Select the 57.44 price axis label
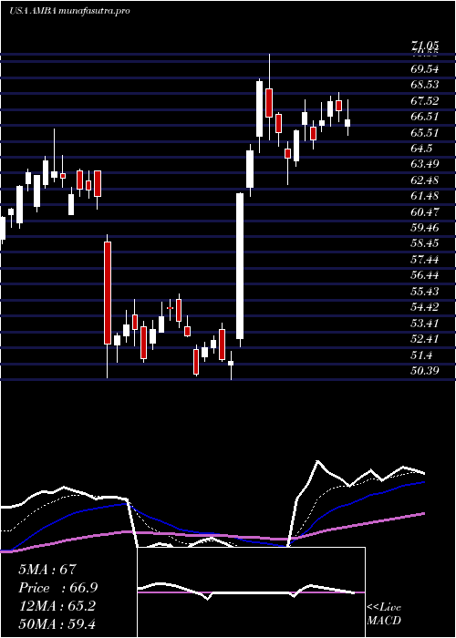456x638 pixels. (x=425, y=260)
